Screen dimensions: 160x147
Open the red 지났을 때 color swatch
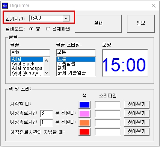pos(85,132)
